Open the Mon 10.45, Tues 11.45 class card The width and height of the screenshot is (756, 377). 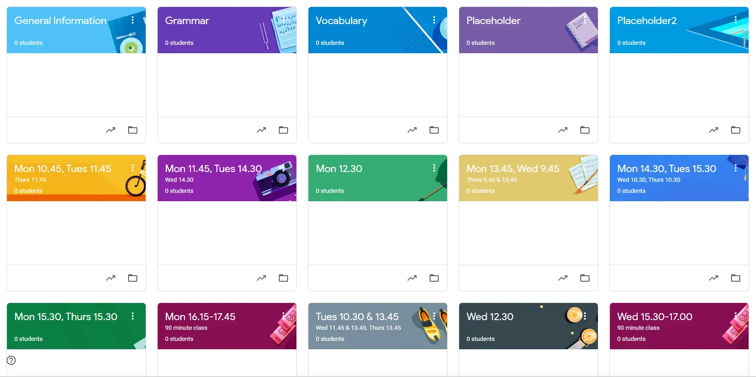[x=63, y=168]
